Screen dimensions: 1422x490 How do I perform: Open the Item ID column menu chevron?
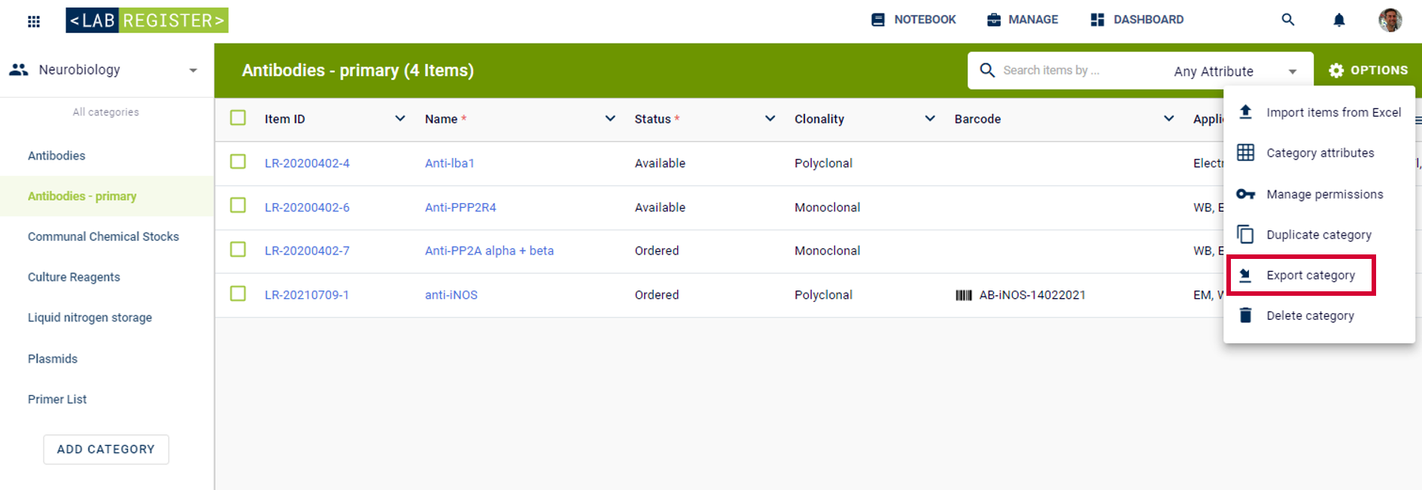[400, 118]
